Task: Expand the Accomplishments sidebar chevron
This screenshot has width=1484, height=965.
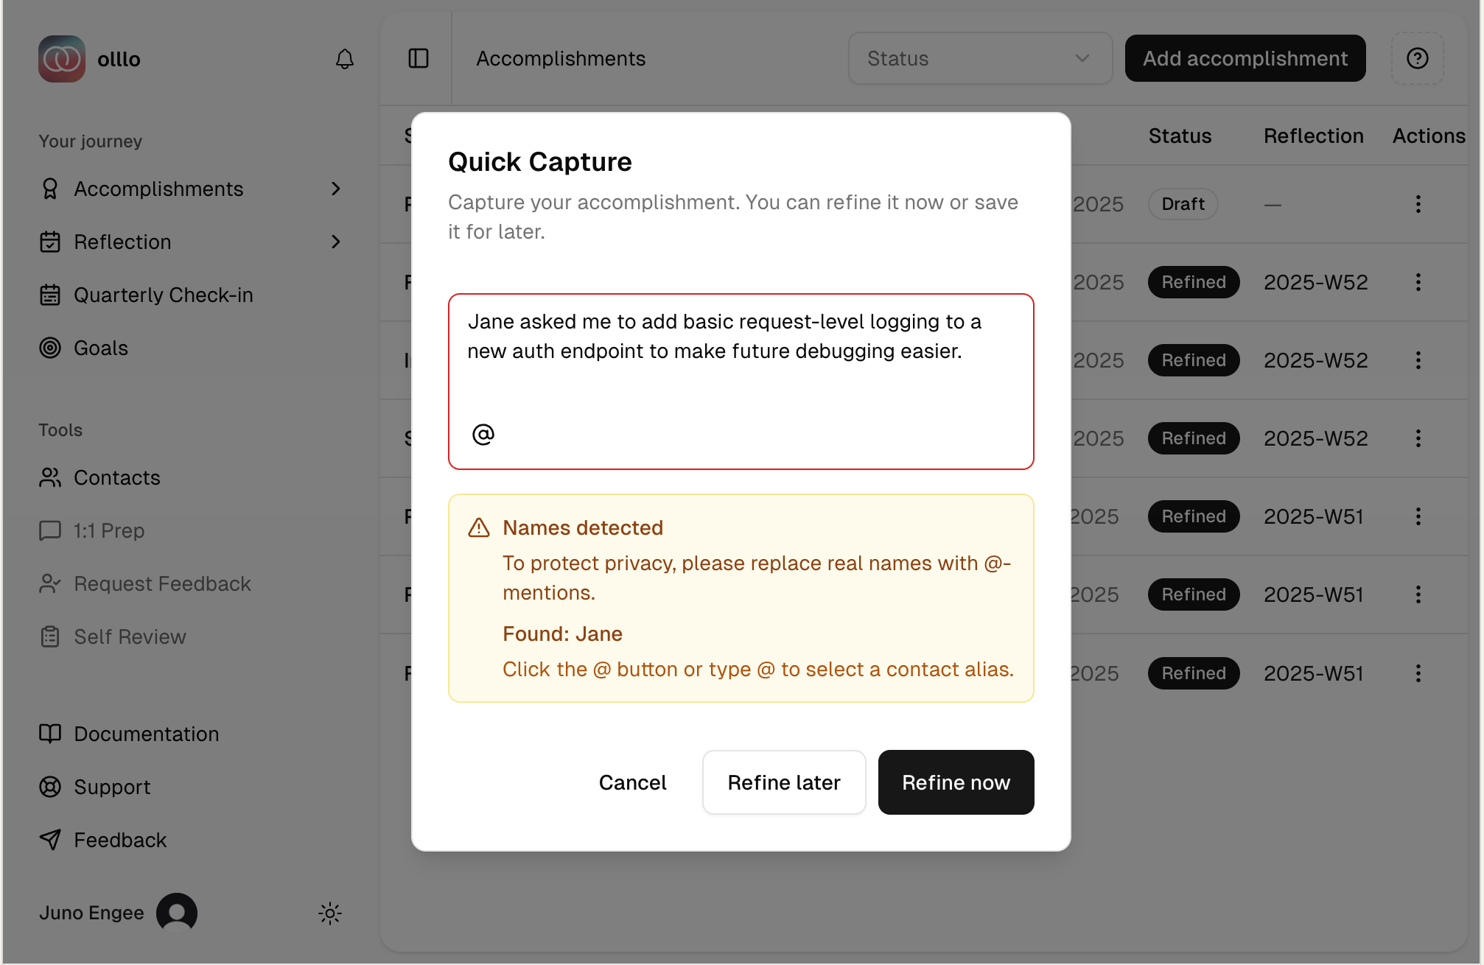Action: 336,189
